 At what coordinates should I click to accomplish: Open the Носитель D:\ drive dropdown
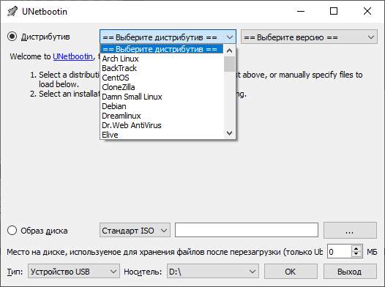pos(213,272)
